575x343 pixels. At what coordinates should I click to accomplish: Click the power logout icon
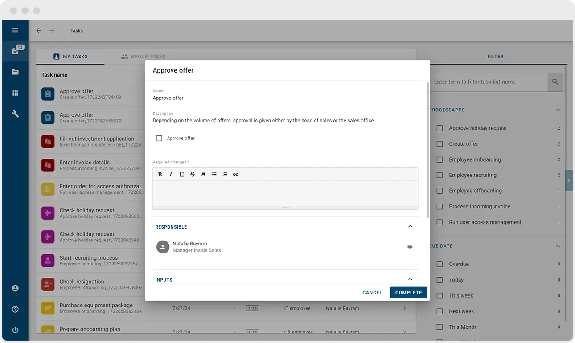(15, 330)
